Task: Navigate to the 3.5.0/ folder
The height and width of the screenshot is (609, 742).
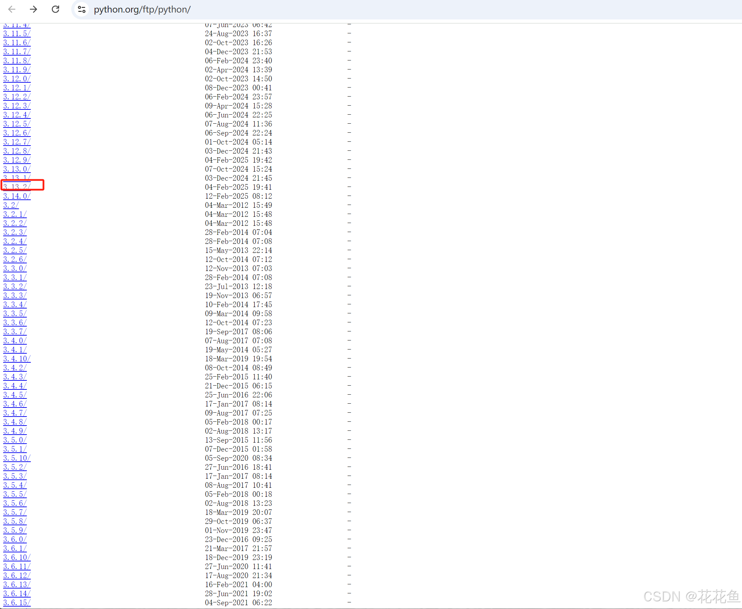Action: click(15, 440)
